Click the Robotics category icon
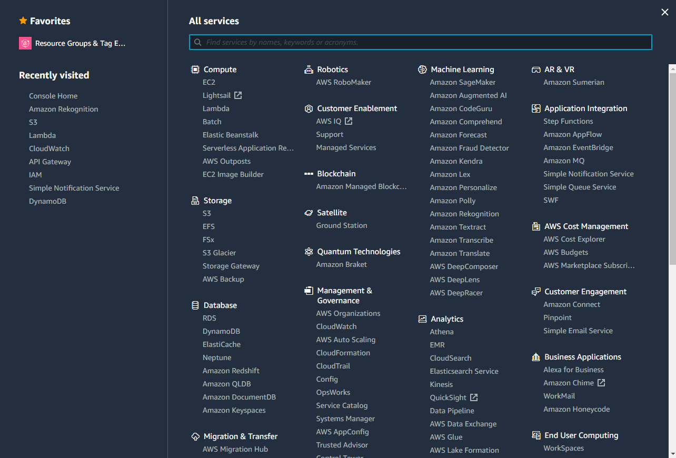Image resolution: width=676 pixels, height=458 pixels. (x=309, y=69)
